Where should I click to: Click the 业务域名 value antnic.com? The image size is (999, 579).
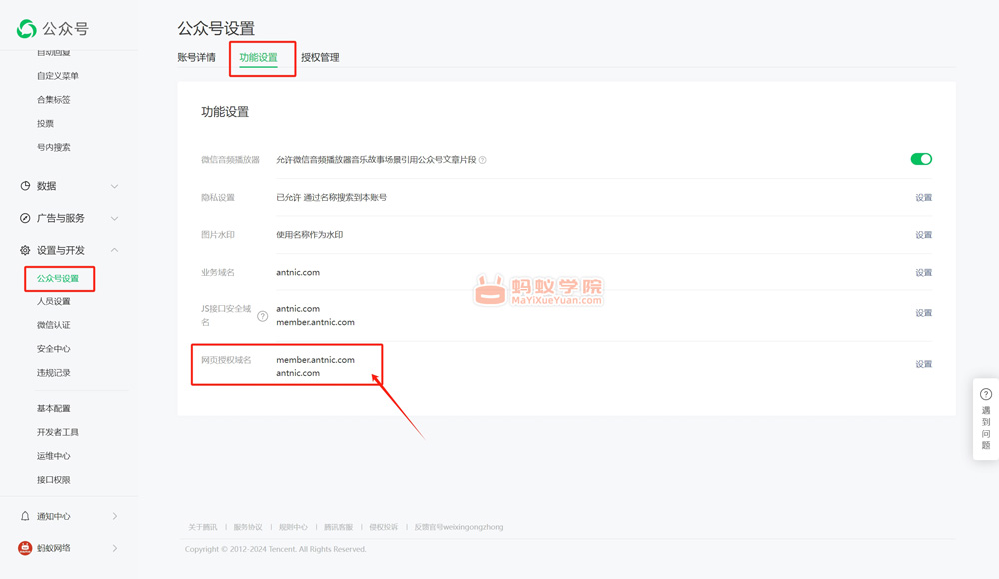(298, 272)
